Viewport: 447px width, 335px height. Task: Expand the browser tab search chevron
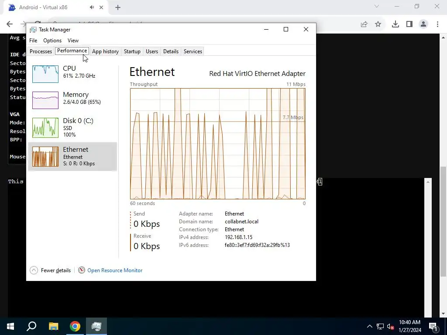pyautogui.click(x=377, y=6)
